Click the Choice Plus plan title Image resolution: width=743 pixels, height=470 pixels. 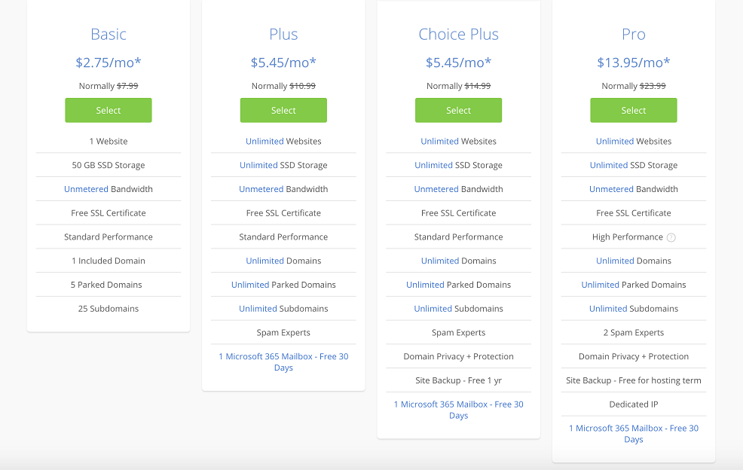coord(459,34)
